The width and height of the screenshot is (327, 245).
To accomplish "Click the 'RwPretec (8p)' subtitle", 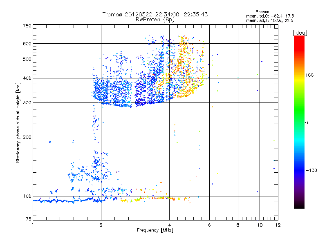I will tap(155, 20).
